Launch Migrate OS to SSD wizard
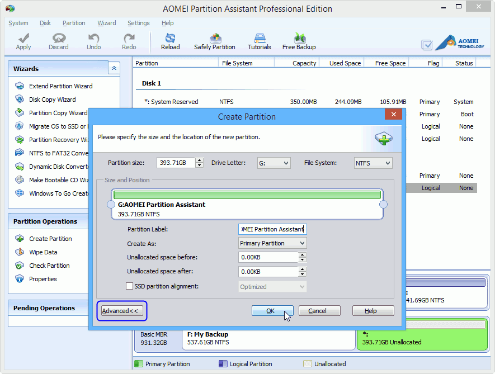This screenshot has width=495, height=374. [51, 126]
